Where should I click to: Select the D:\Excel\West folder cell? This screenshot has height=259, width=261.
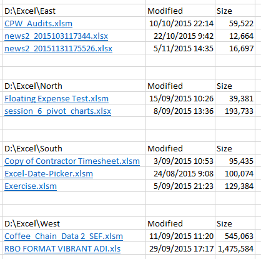tap(74, 223)
